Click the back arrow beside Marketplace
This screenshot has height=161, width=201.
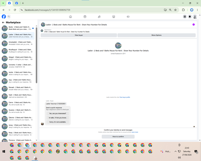click(x=3, y=23)
